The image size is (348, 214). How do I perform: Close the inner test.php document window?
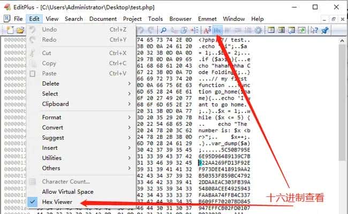coord(343,19)
